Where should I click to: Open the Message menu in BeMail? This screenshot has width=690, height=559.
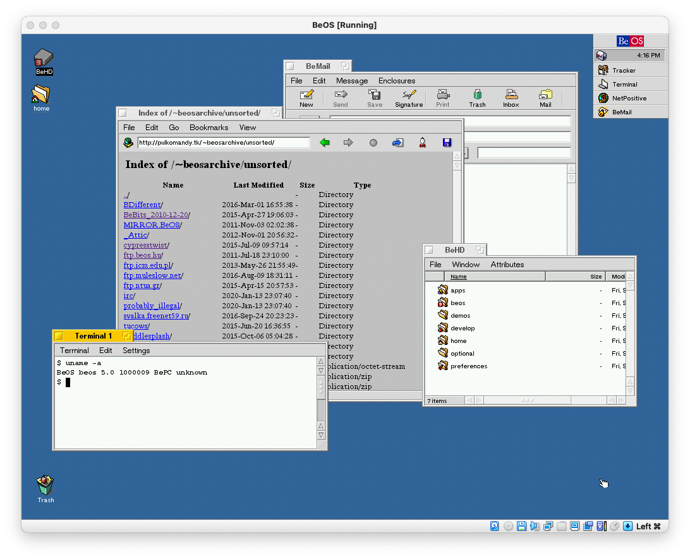[351, 81]
